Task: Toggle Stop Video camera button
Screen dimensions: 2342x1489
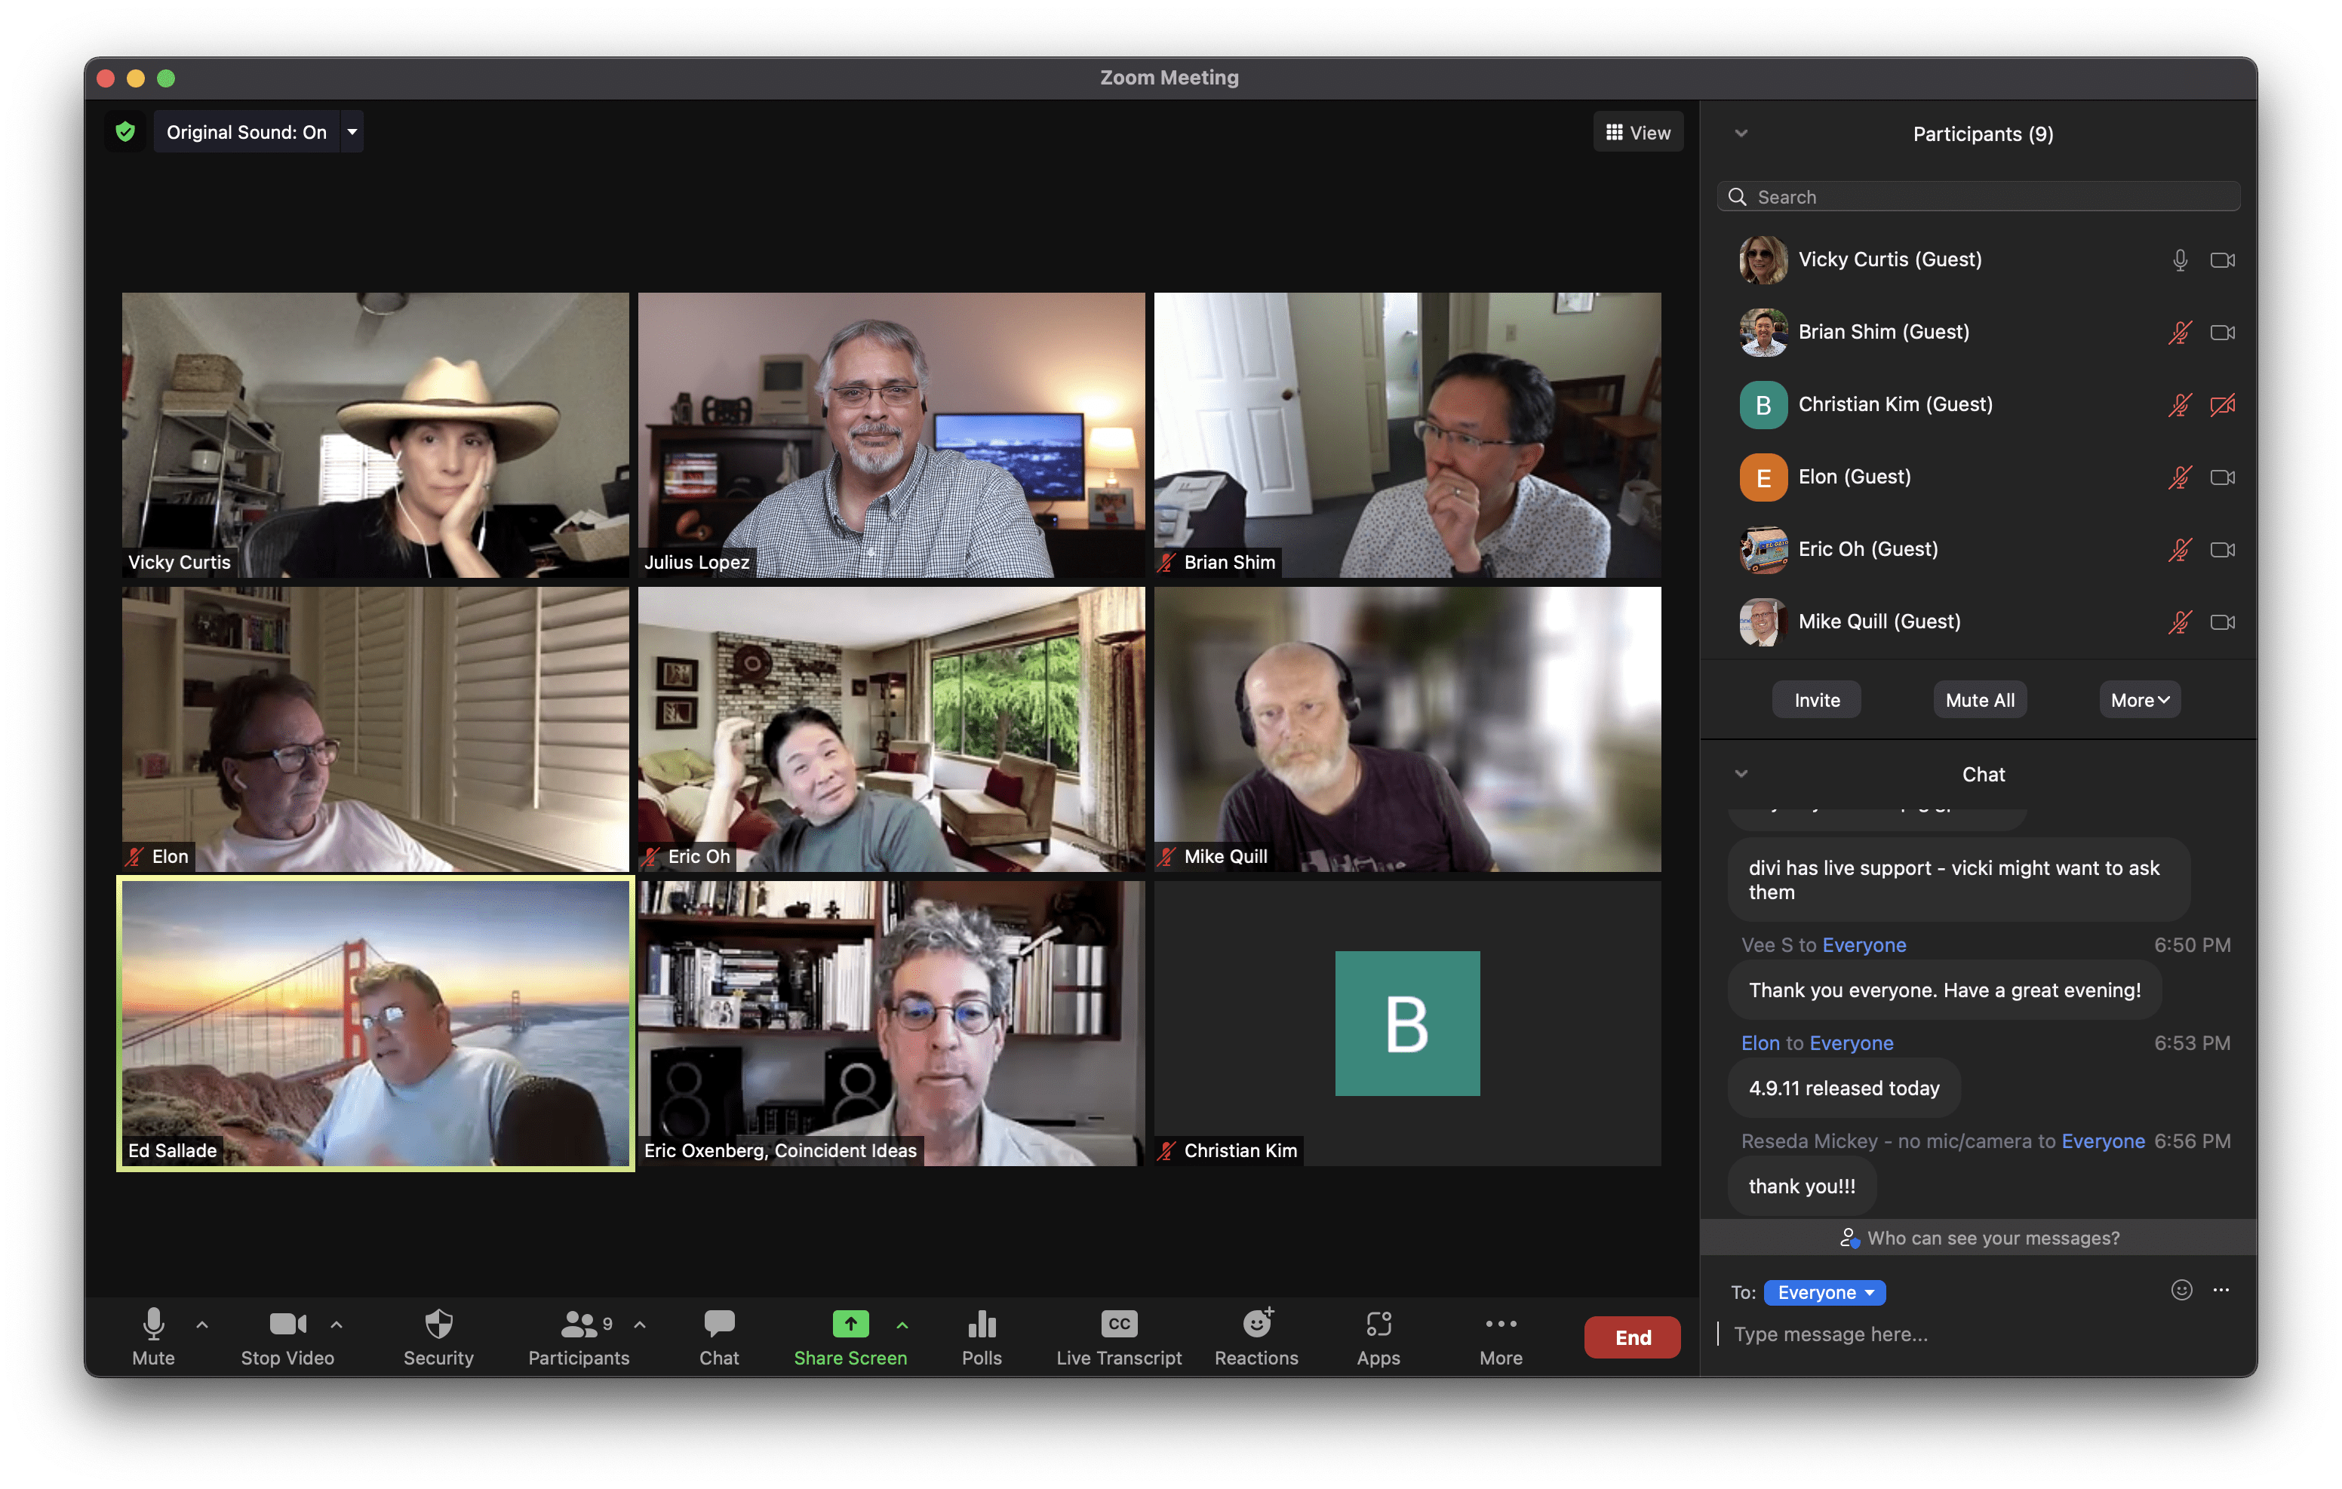Action: coord(287,1325)
